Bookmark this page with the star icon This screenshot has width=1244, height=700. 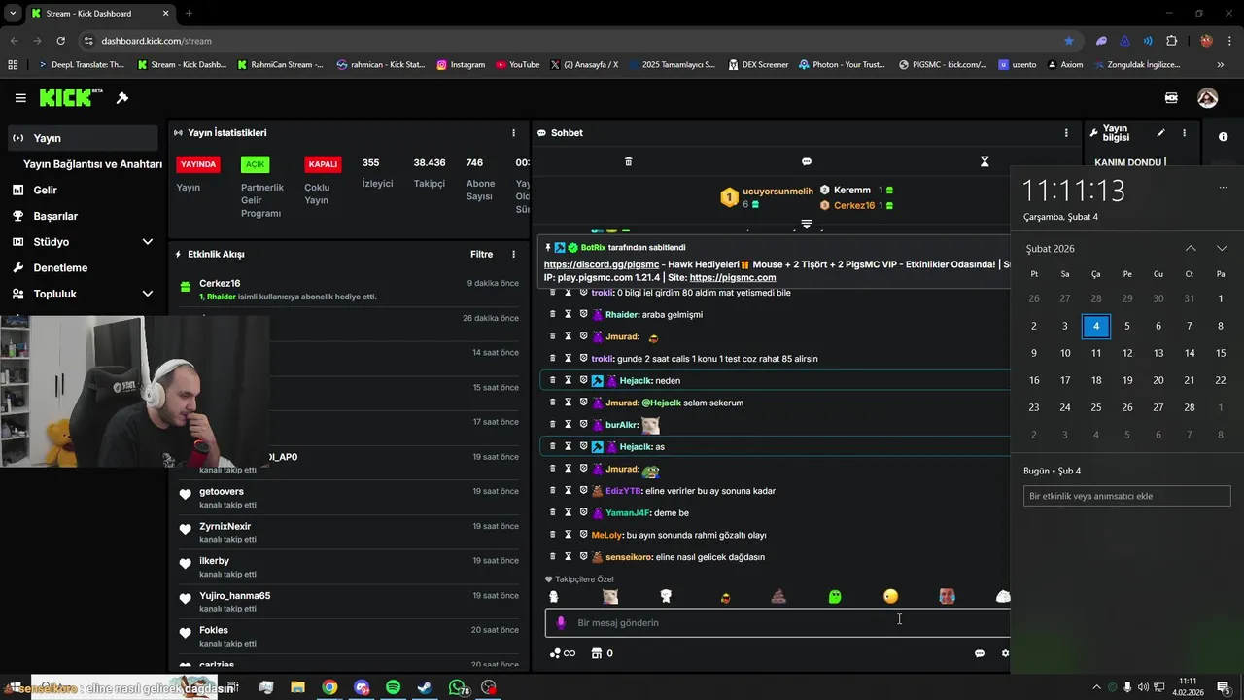point(1069,41)
